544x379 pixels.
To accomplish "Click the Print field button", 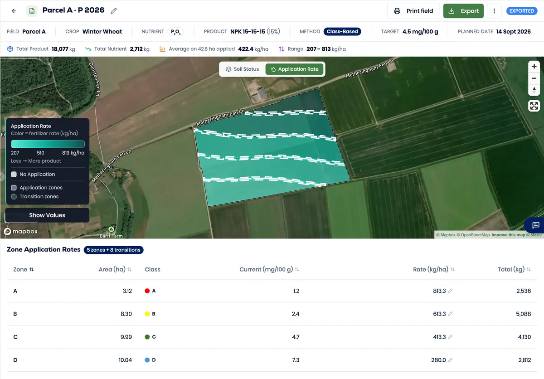I will [x=413, y=11].
